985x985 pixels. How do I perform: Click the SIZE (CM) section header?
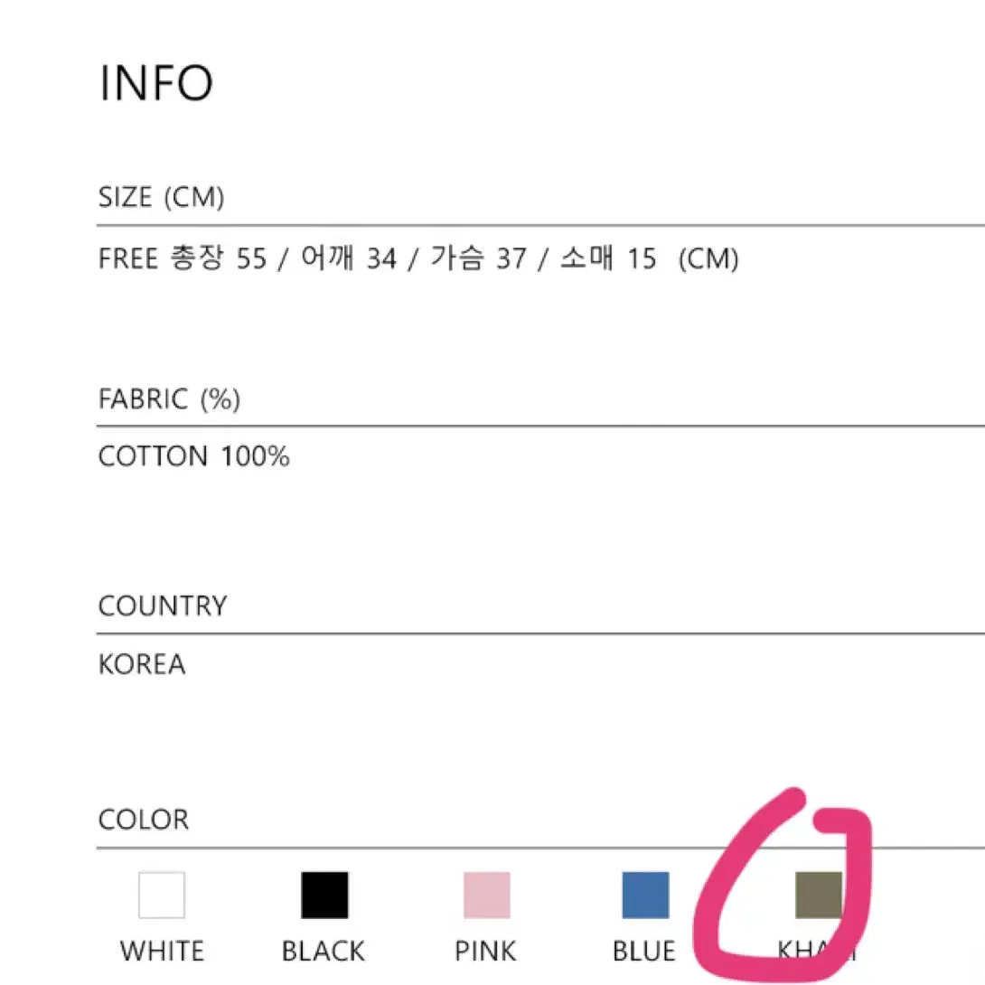coord(162,197)
